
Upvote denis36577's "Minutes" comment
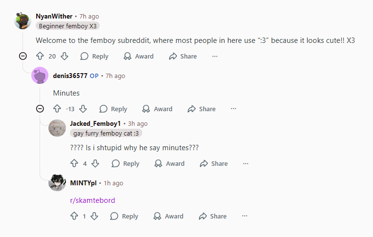[x=57, y=109]
